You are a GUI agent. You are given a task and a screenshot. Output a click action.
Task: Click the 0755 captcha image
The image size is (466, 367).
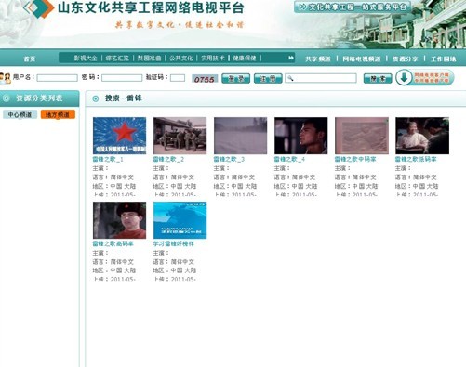coord(205,79)
